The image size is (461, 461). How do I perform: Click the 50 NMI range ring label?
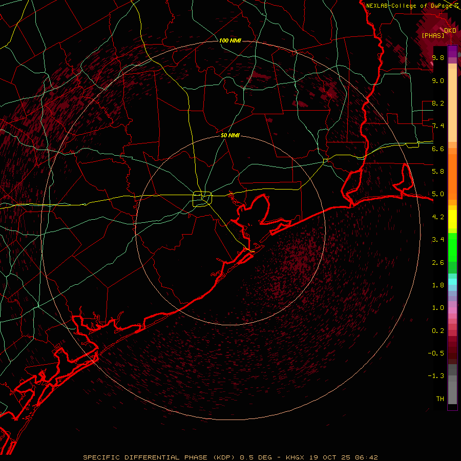coord(230,135)
